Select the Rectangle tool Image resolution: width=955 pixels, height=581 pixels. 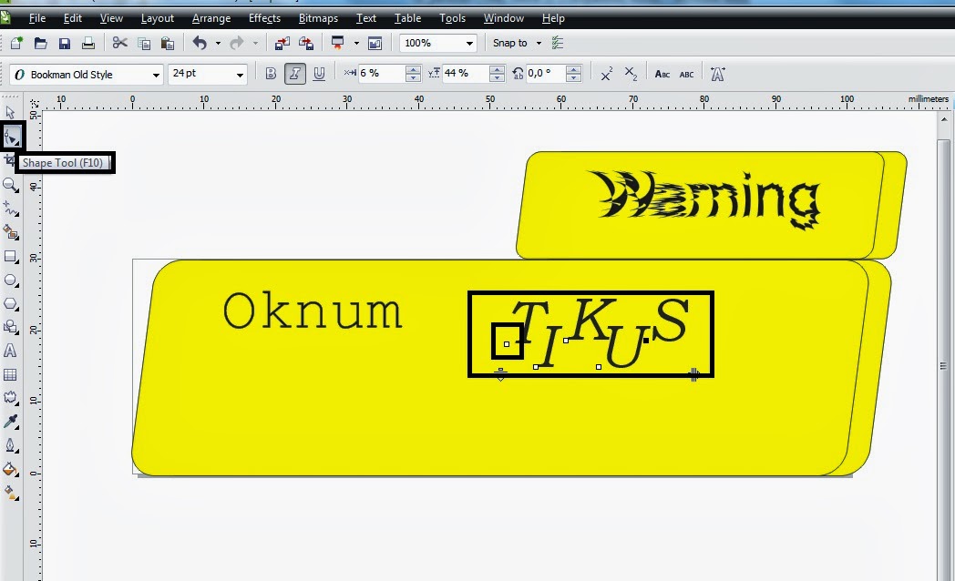click(10, 256)
